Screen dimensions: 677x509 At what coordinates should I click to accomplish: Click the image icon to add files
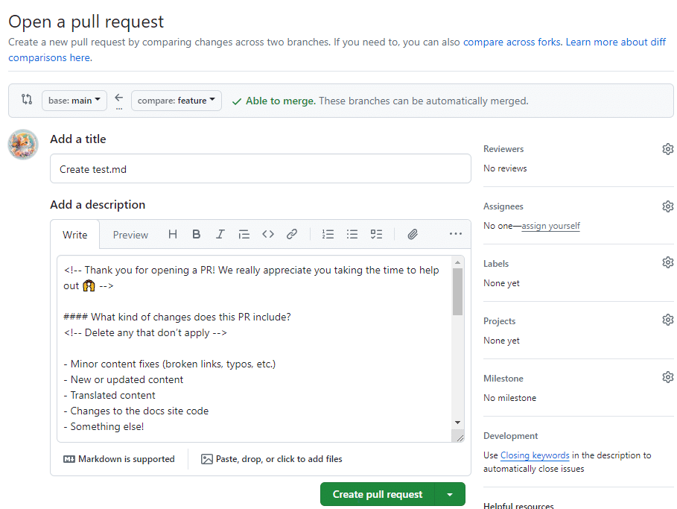[207, 459]
